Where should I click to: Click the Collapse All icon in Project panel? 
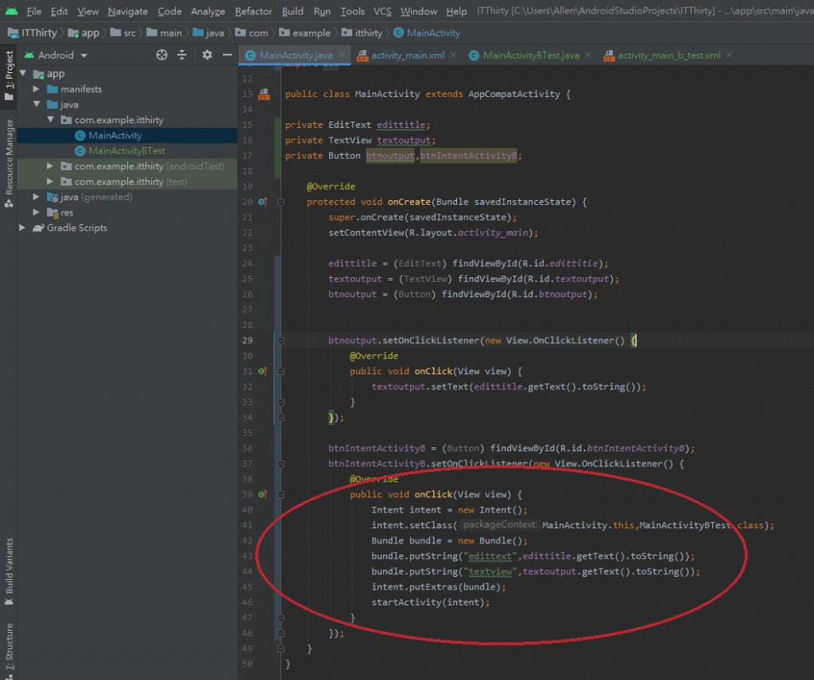pos(182,55)
